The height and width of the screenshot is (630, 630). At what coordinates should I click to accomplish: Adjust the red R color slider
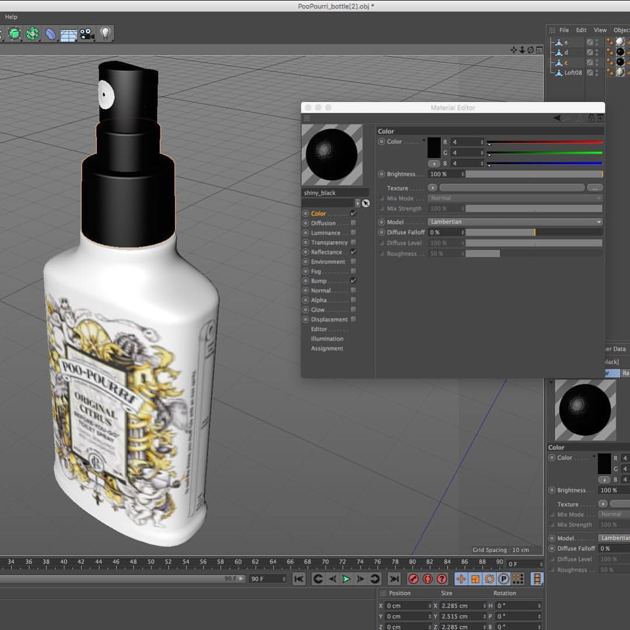pyautogui.click(x=545, y=142)
